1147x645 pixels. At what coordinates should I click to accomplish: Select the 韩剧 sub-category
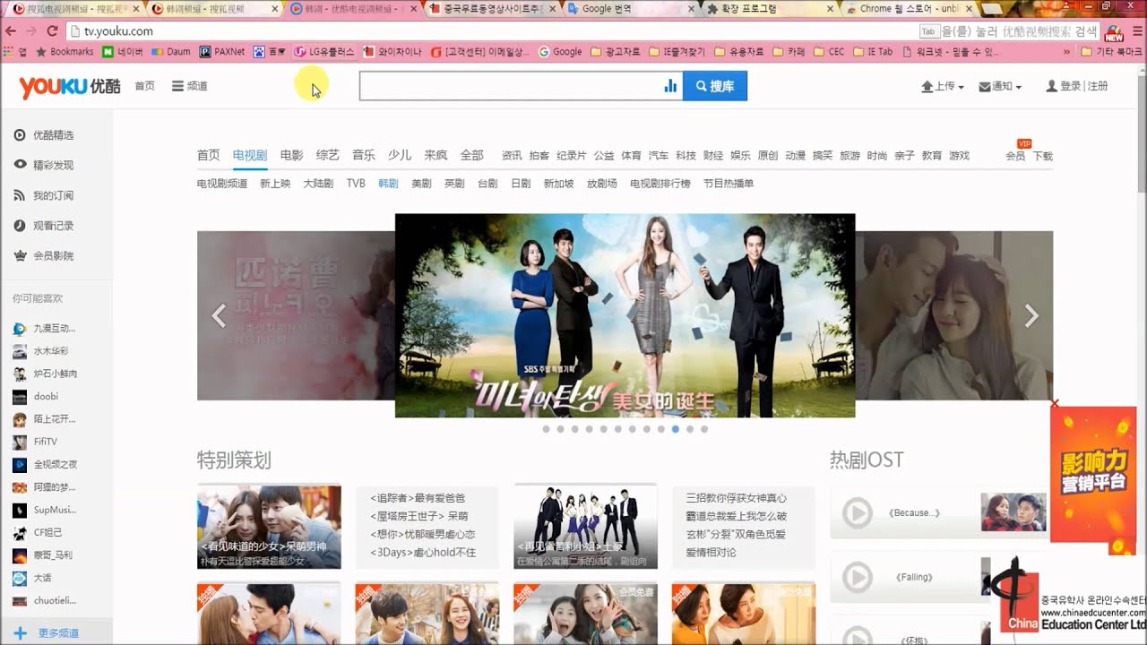pyautogui.click(x=388, y=184)
